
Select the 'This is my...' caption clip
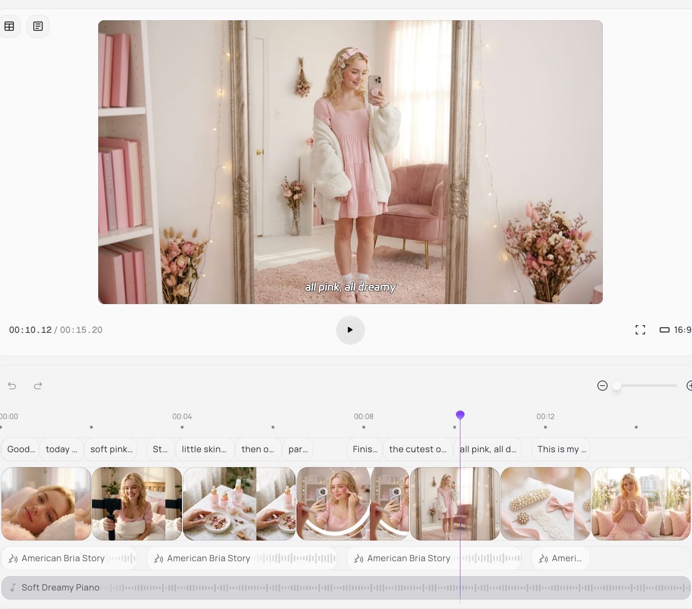560,449
